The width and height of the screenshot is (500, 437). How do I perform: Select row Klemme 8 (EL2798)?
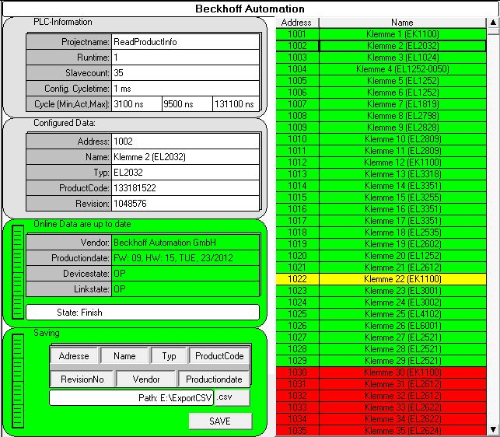(381, 115)
